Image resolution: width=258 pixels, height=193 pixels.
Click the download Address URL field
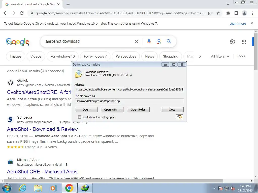129,89
